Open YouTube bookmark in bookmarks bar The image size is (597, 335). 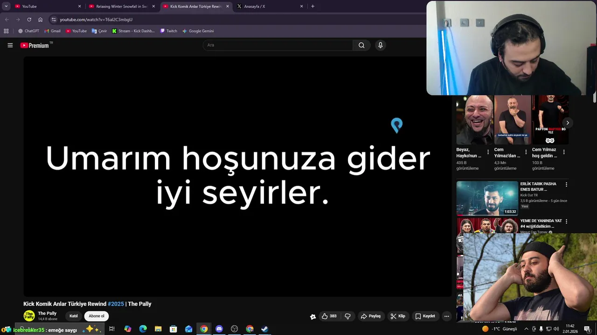point(76,31)
